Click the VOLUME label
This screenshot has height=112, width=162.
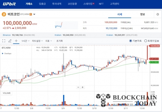coord(6,93)
